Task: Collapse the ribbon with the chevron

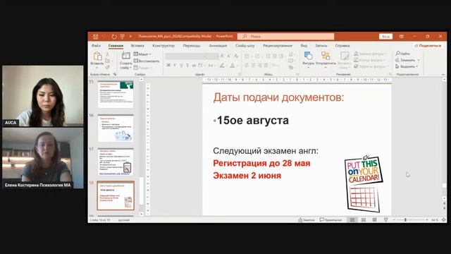Action: click(443, 75)
